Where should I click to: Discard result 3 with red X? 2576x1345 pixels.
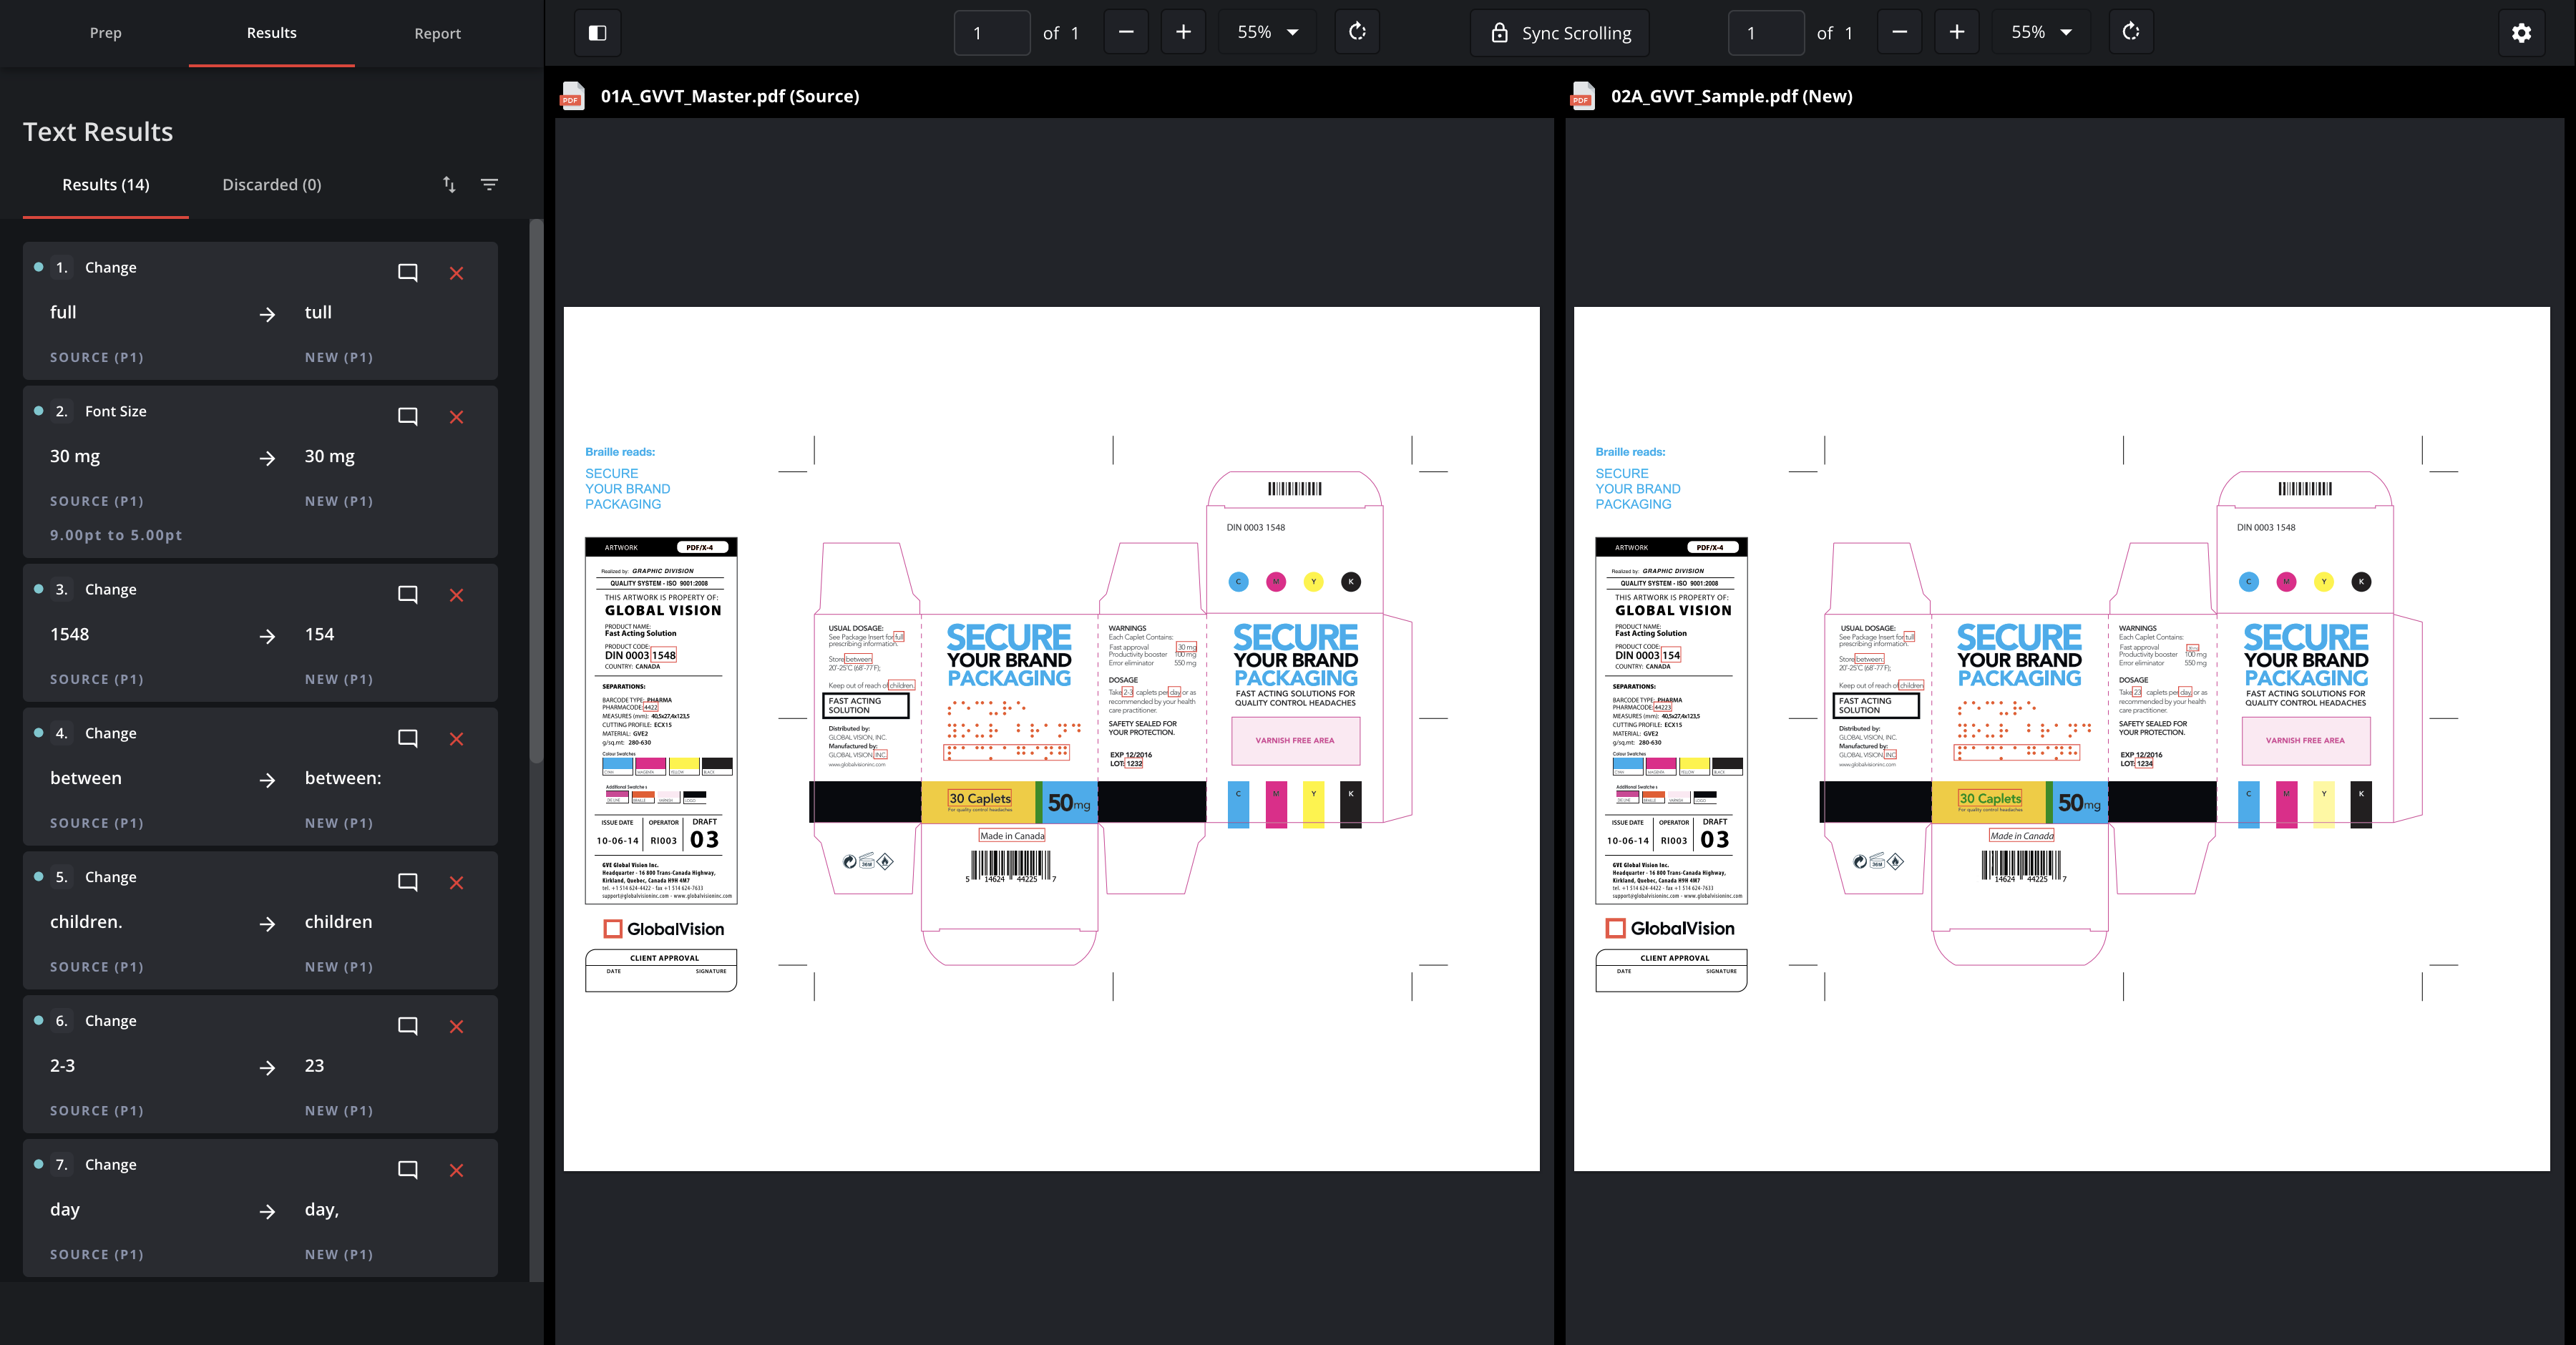[x=456, y=595]
